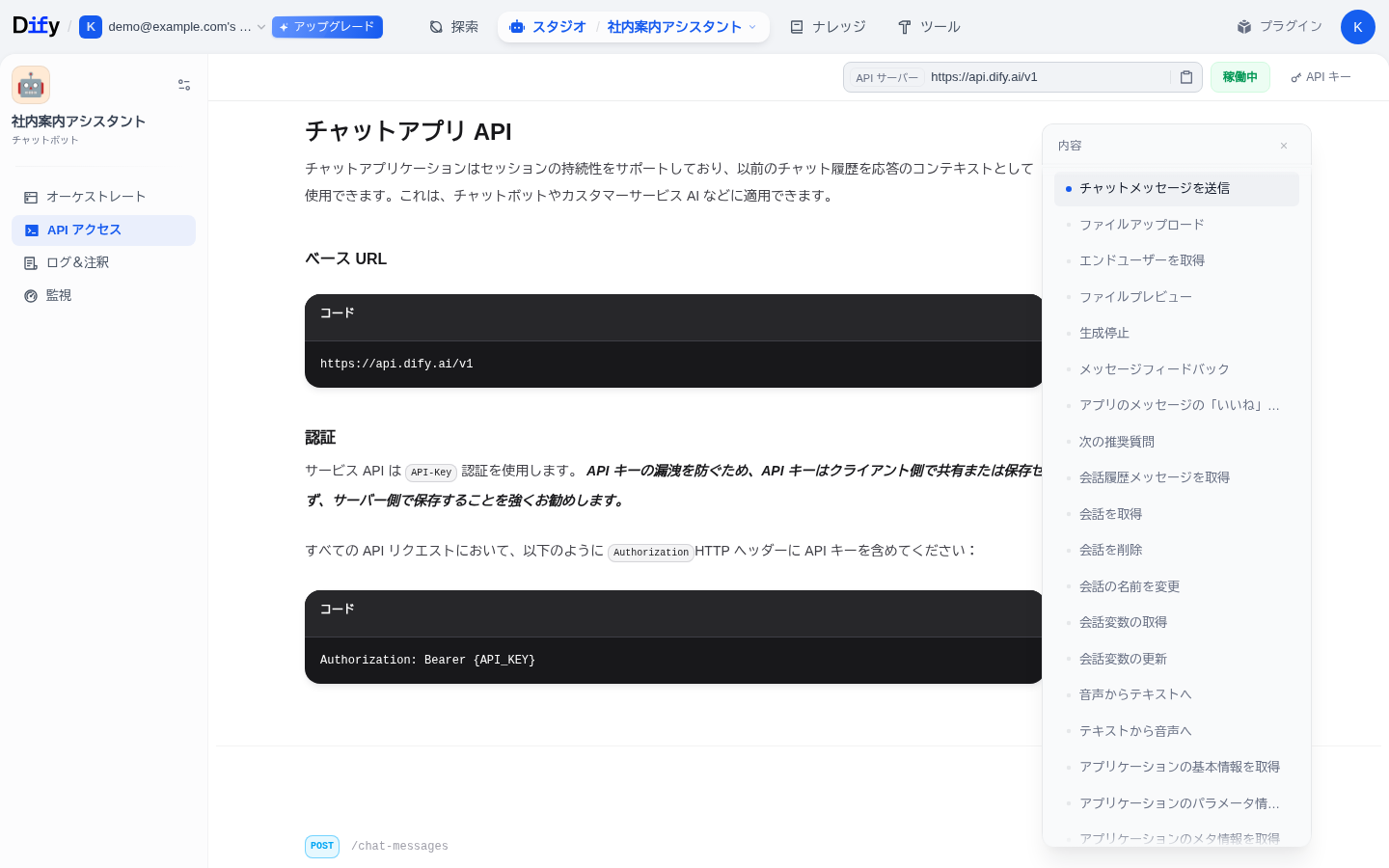Image resolution: width=1389 pixels, height=868 pixels.
Task: Click the inline API-Key code tag
Action: [x=431, y=473]
